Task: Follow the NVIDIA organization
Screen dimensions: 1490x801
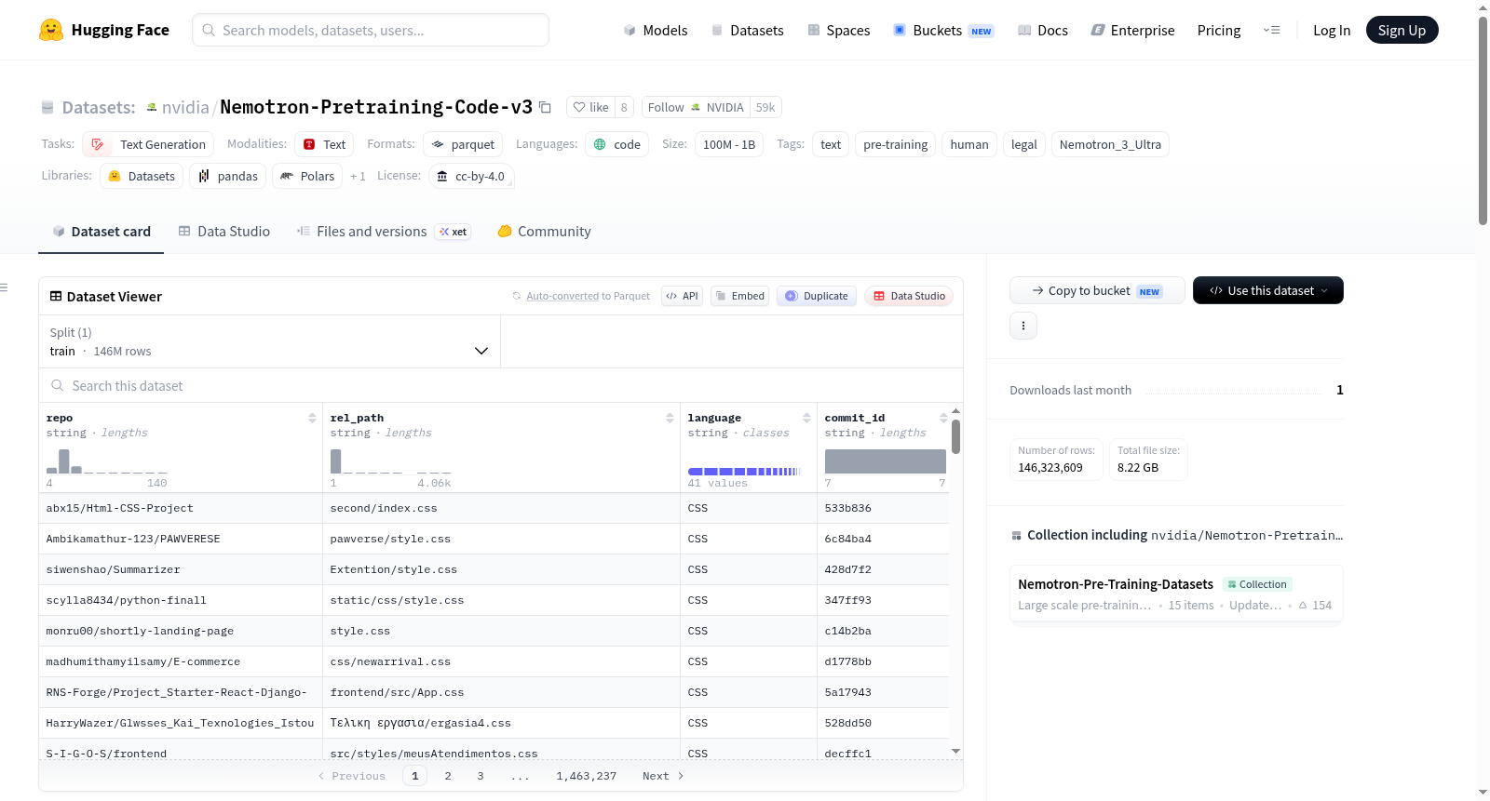Action: [696, 108]
